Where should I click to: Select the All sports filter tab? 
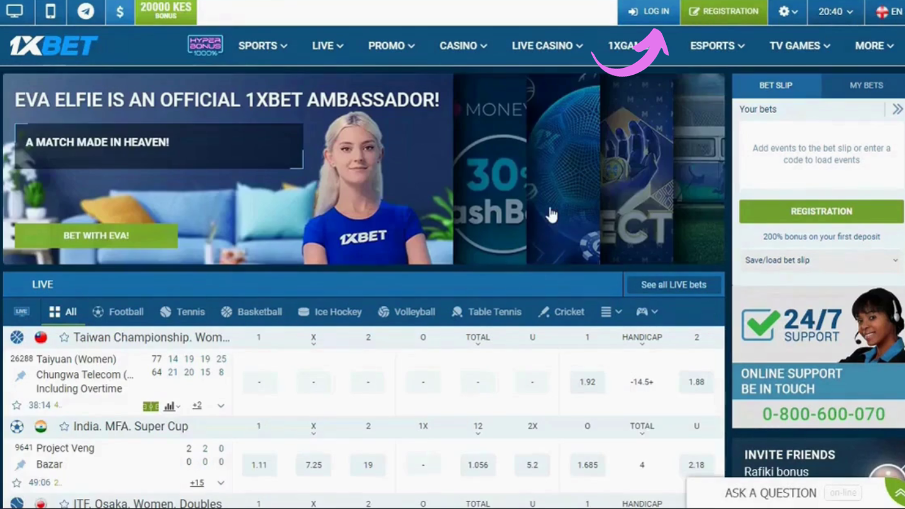(x=63, y=312)
